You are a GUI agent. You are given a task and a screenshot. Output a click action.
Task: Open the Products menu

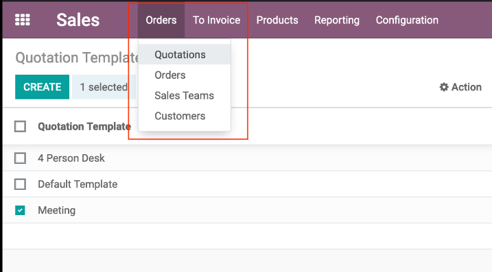(277, 20)
